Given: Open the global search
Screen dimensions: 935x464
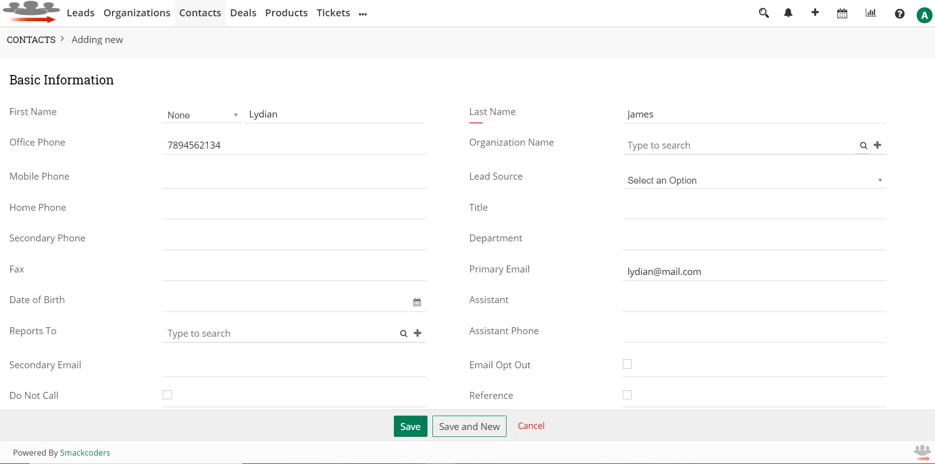Looking at the screenshot, I should click(764, 13).
